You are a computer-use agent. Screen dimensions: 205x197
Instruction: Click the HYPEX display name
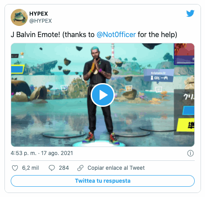point(38,14)
